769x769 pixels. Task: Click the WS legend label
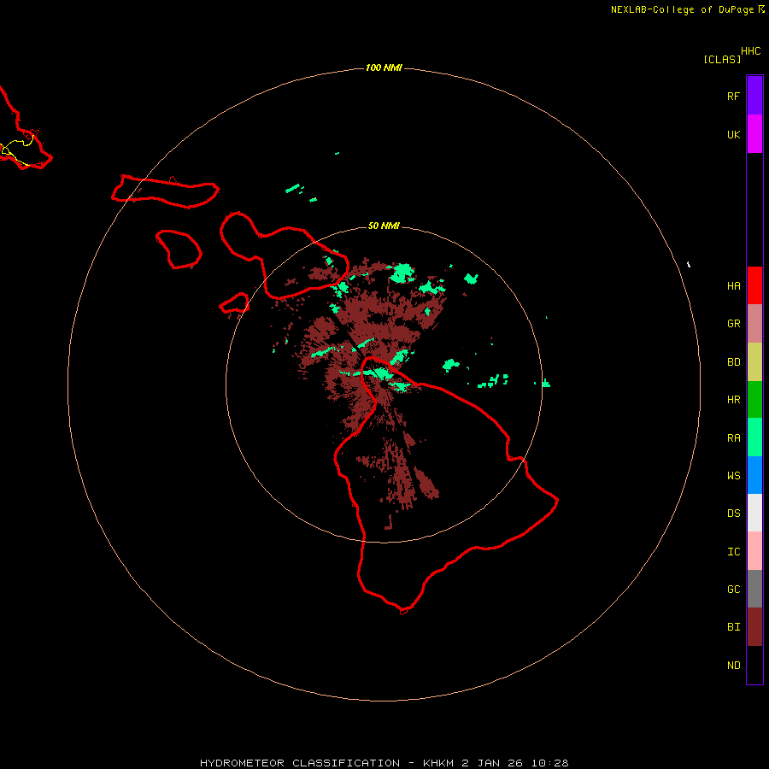(733, 475)
